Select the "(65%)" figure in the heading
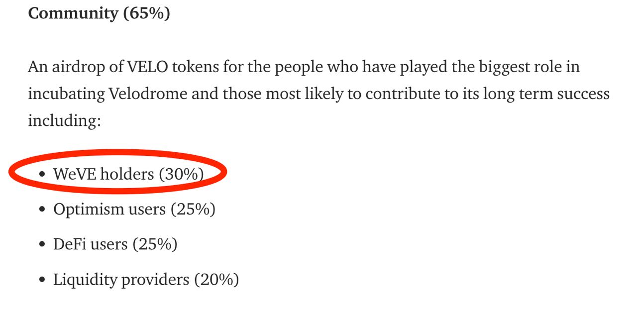The width and height of the screenshot is (637, 317). [x=146, y=13]
